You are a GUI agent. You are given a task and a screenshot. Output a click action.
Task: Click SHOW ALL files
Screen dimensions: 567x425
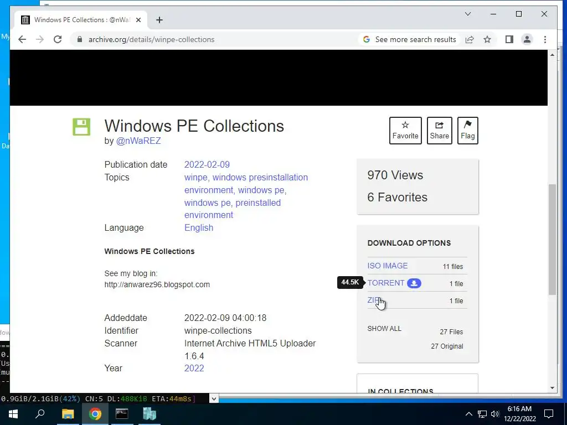(384, 329)
